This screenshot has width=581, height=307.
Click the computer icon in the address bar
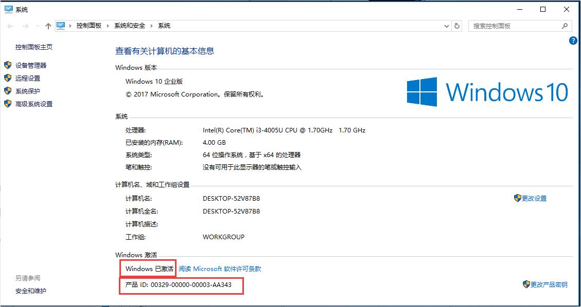62,25
